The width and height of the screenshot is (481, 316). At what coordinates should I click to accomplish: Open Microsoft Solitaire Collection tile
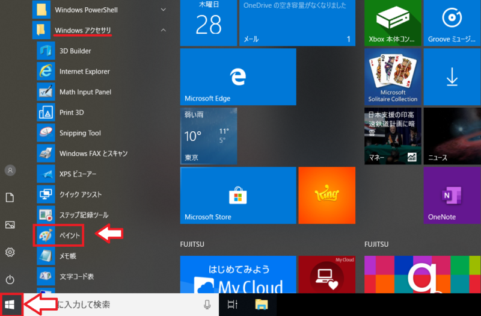point(393,77)
